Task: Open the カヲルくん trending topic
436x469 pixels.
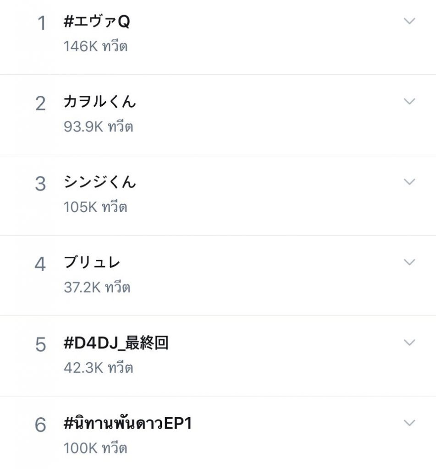Action: coord(100,101)
